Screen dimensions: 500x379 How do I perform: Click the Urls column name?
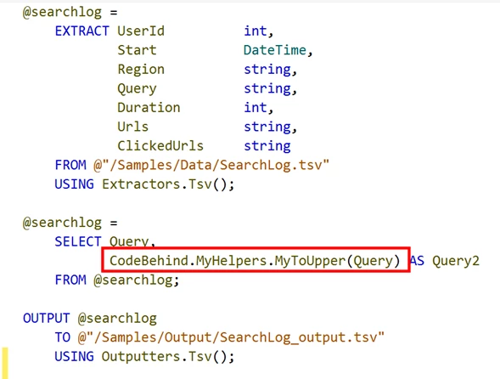point(132,127)
